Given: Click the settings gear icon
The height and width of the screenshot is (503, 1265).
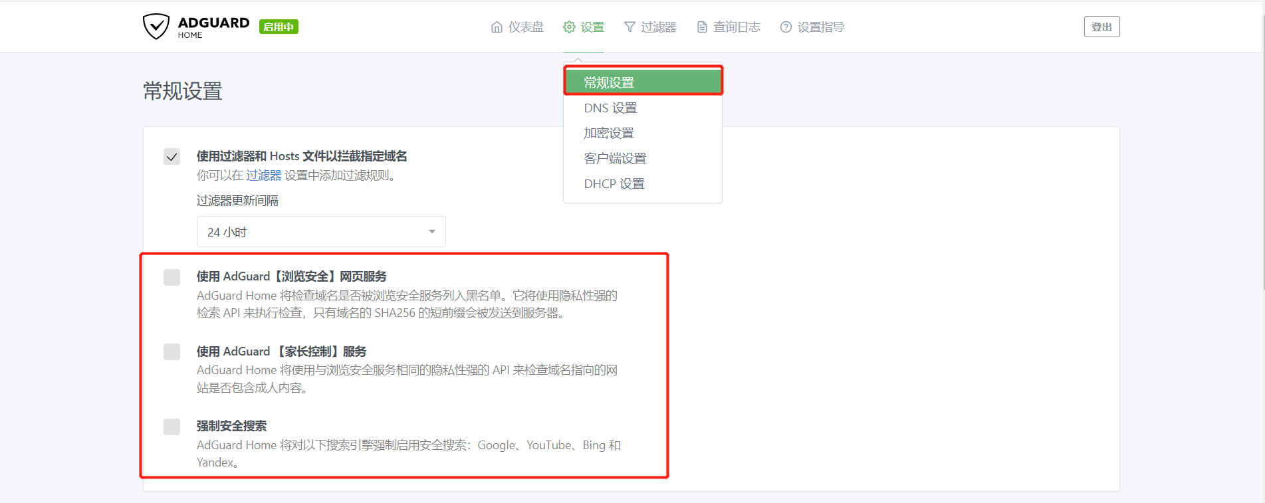Looking at the screenshot, I should (x=569, y=27).
